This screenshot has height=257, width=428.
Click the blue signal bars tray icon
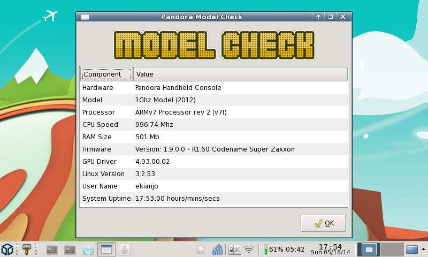[217, 249]
